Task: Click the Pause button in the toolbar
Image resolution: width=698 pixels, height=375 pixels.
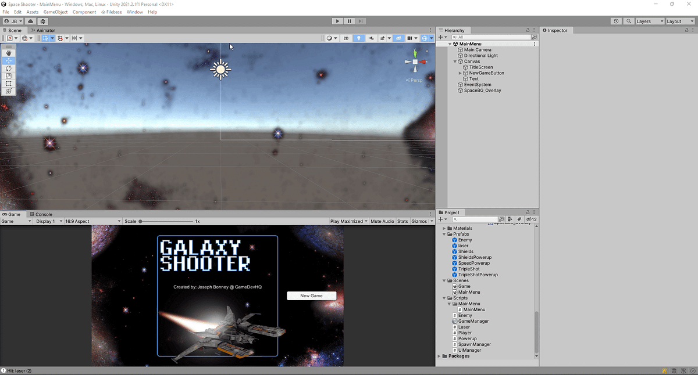Action: (349, 21)
